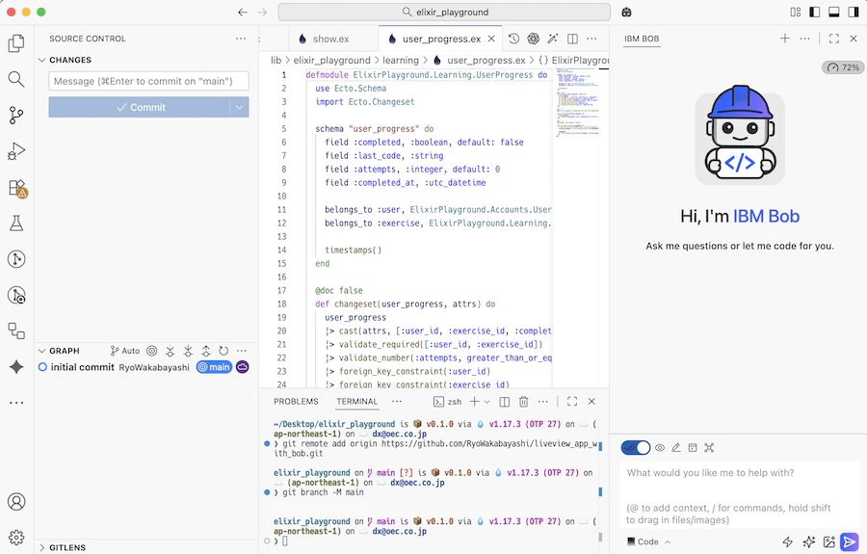
Task: Open editor more actions ellipsis
Action: (x=591, y=39)
